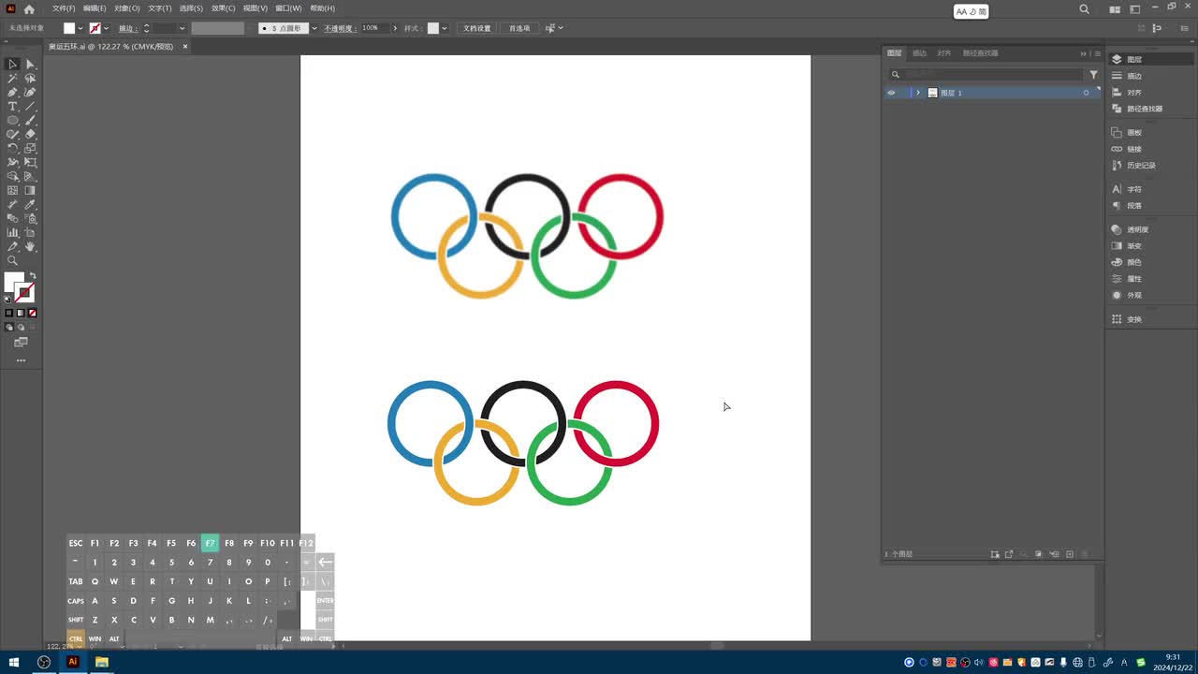Open the fill color dropdown arrow

80,28
